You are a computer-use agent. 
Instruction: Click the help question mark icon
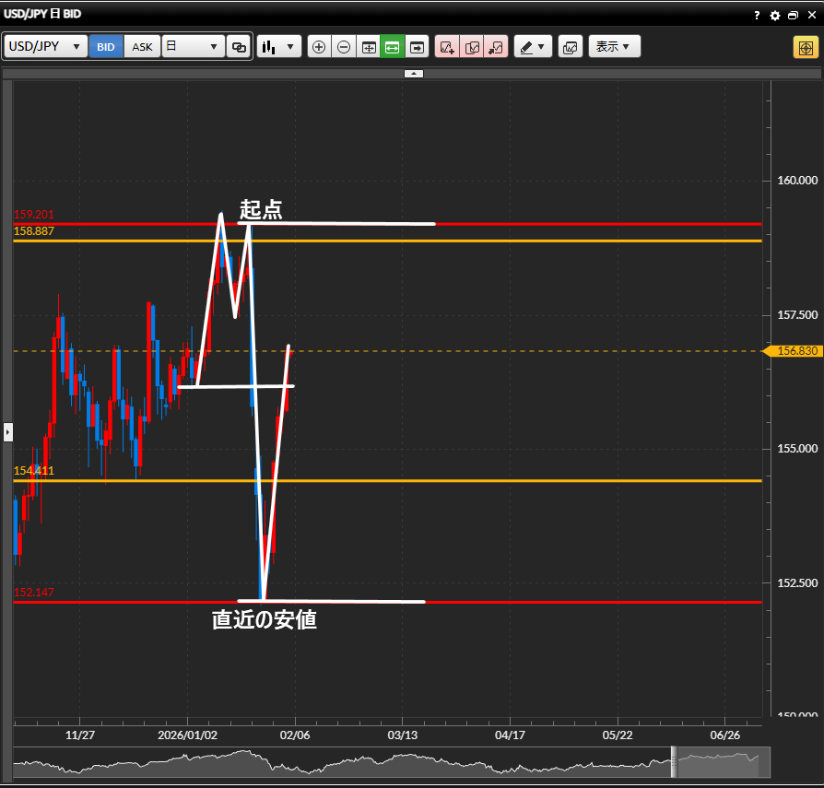pyautogui.click(x=757, y=15)
